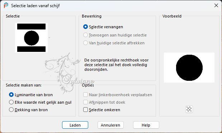Tick the Afknippen tot doek checkbox
The height and width of the screenshot is (133, 222).
coord(104,102)
